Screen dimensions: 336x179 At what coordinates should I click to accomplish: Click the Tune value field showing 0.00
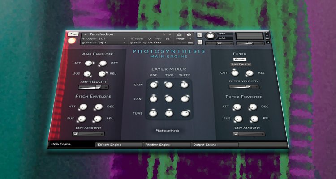225,38
